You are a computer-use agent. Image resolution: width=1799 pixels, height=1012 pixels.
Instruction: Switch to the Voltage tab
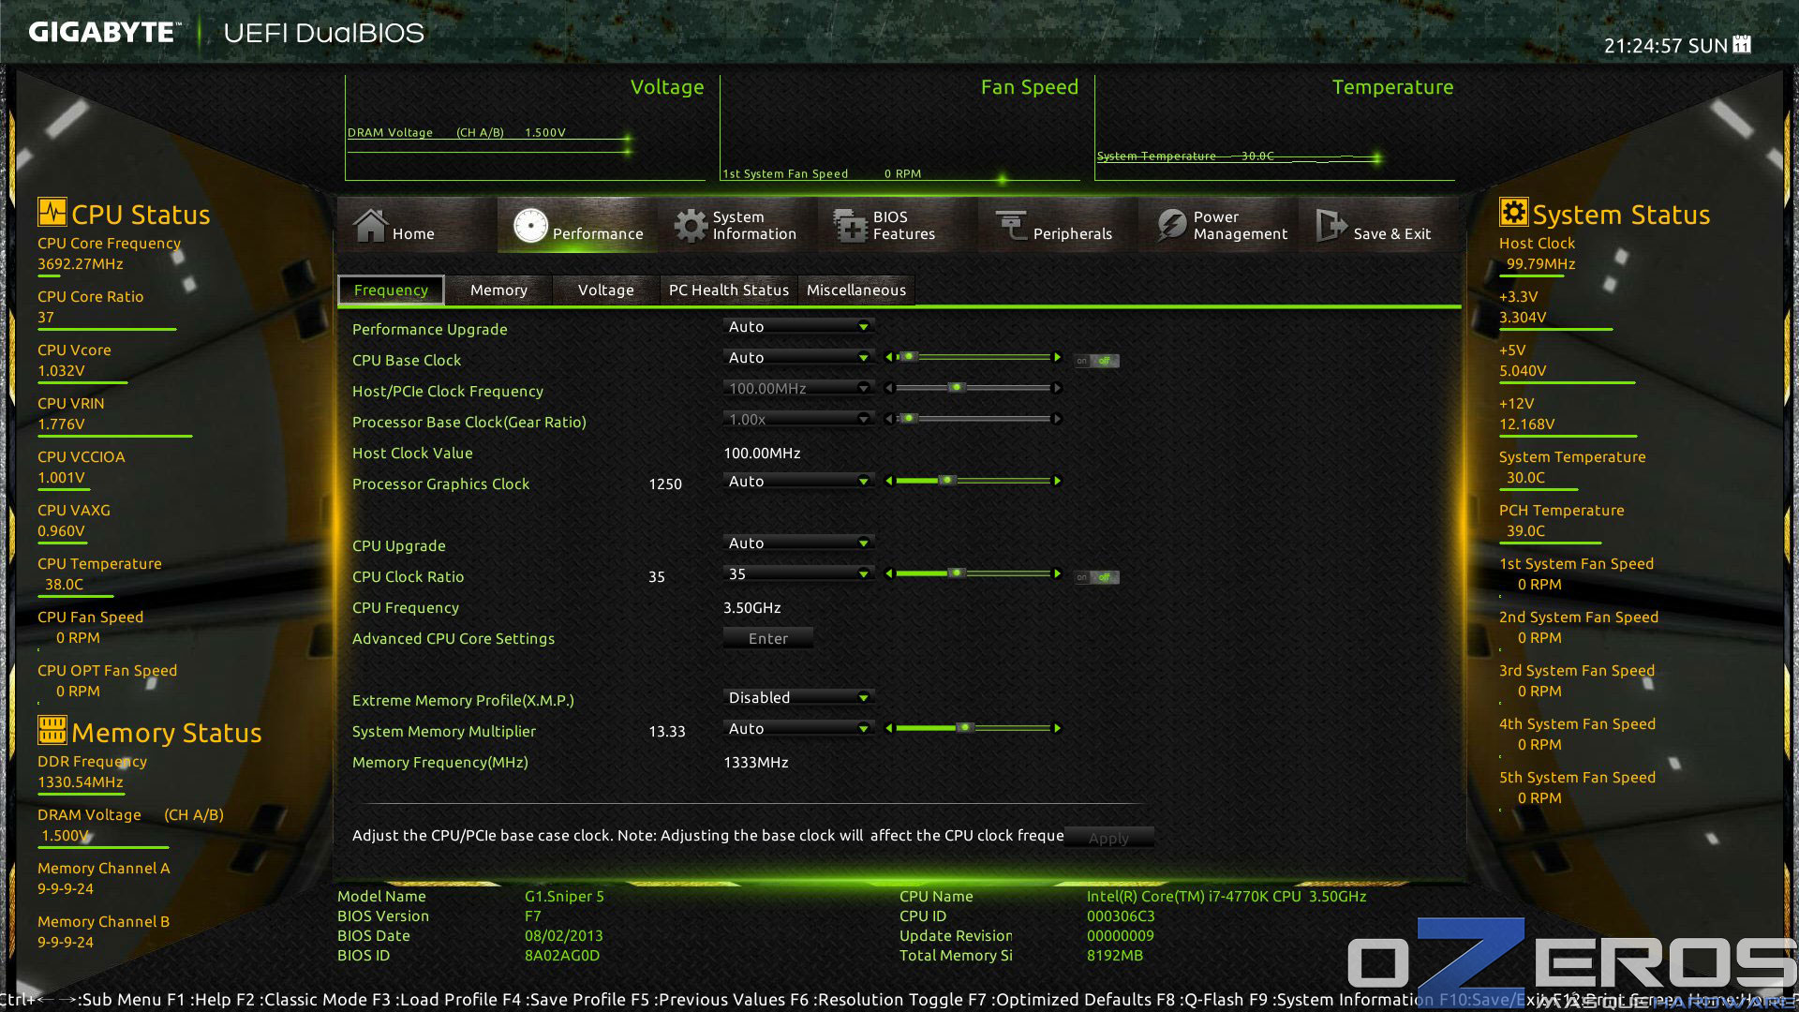605,290
